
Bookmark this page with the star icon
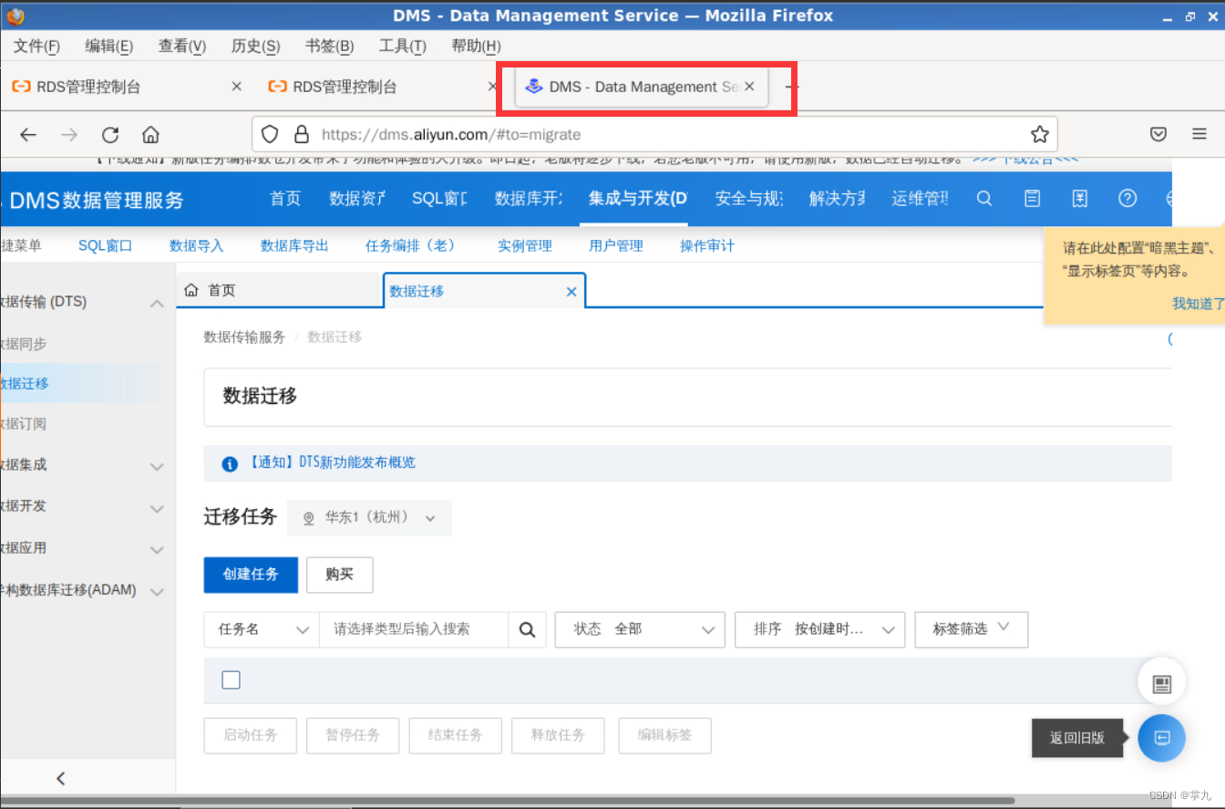pyautogui.click(x=1039, y=134)
